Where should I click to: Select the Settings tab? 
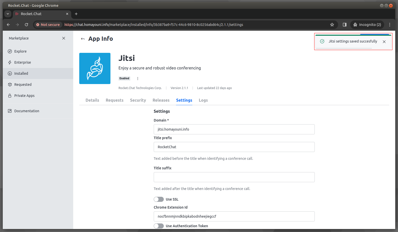click(x=184, y=100)
